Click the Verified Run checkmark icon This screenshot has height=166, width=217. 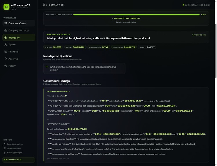pos(194,35)
